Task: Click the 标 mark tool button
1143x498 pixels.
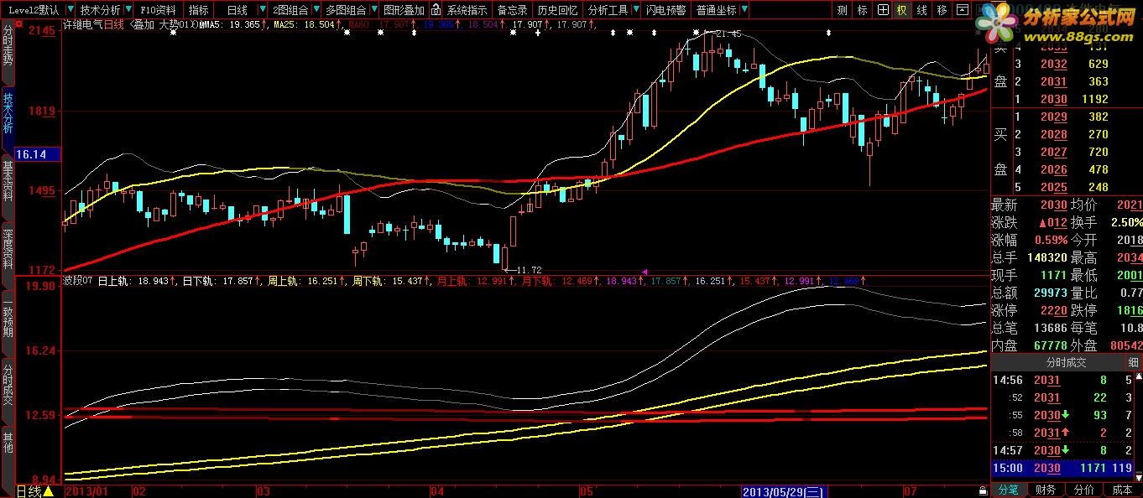Action: [863, 10]
